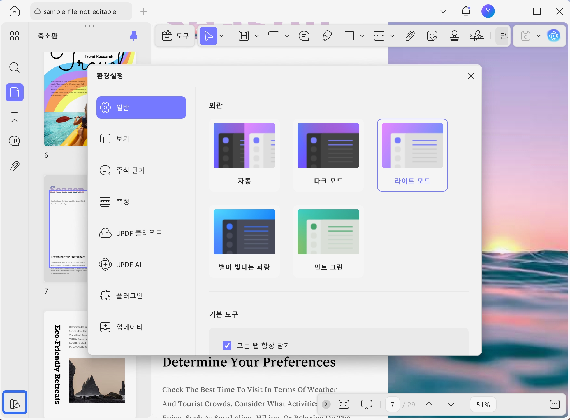Click the attachment paperclip in toolbar
The width and height of the screenshot is (570, 420).
pyautogui.click(x=410, y=36)
